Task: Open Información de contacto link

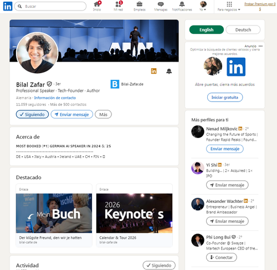Action: point(55,98)
